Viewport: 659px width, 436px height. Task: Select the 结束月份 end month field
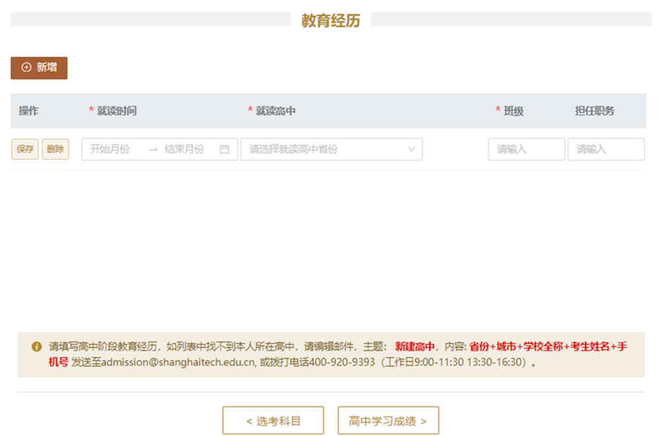184,149
